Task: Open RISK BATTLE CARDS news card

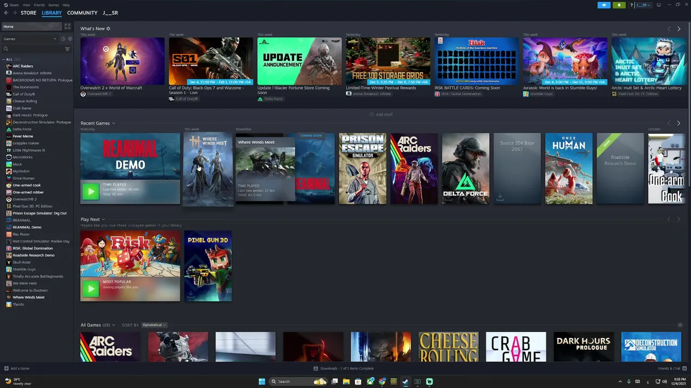Action: (x=477, y=61)
